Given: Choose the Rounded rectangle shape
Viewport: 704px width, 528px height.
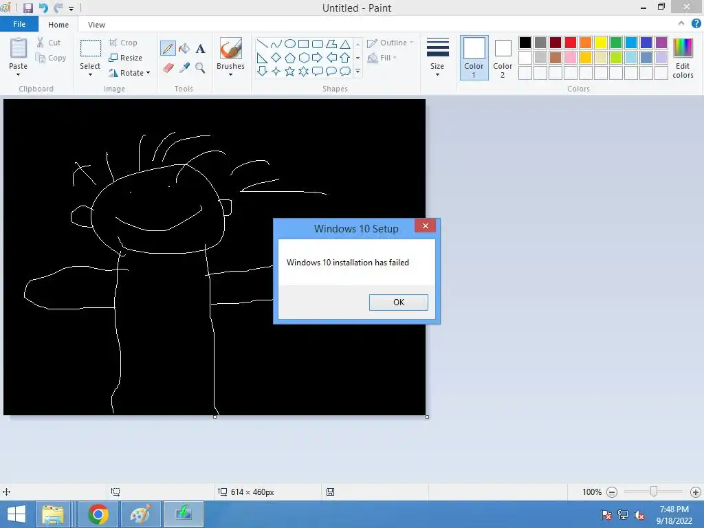Looking at the screenshot, I should pyautogui.click(x=318, y=43).
